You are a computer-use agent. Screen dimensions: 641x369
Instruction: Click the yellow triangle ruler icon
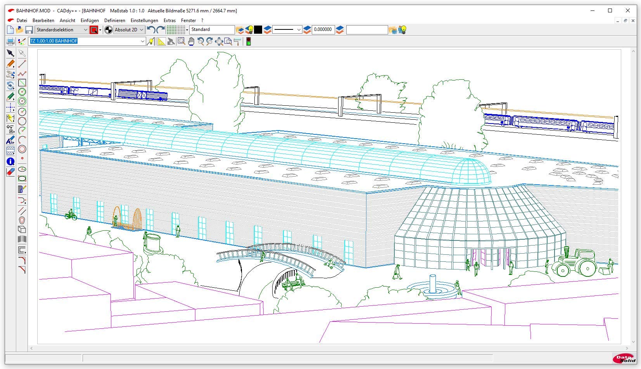point(161,41)
